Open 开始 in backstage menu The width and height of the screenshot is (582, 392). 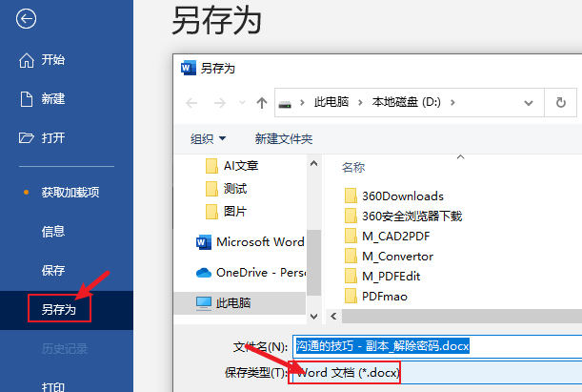(53, 60)
